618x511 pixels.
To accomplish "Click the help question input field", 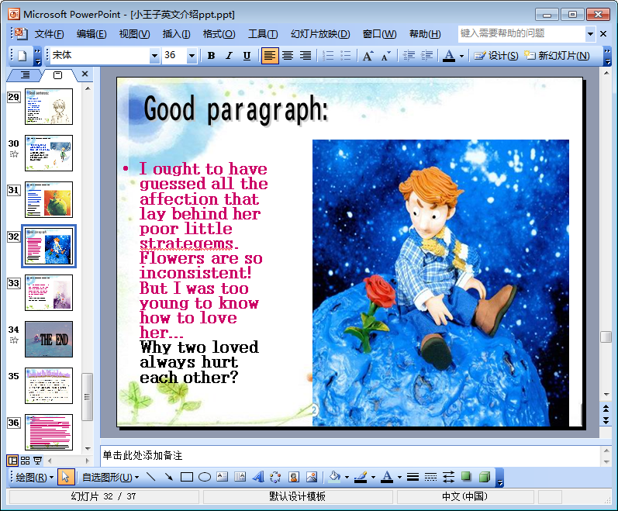I will click(x=521, y=33).
